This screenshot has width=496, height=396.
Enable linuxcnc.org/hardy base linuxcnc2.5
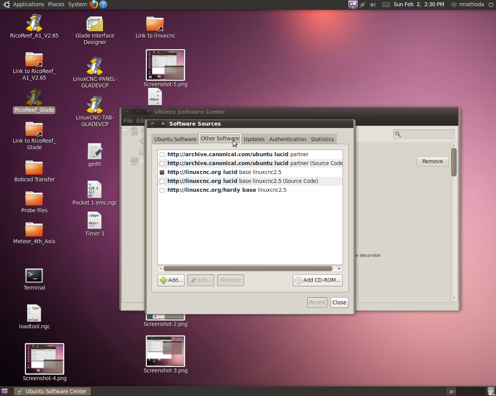(162, 190)
